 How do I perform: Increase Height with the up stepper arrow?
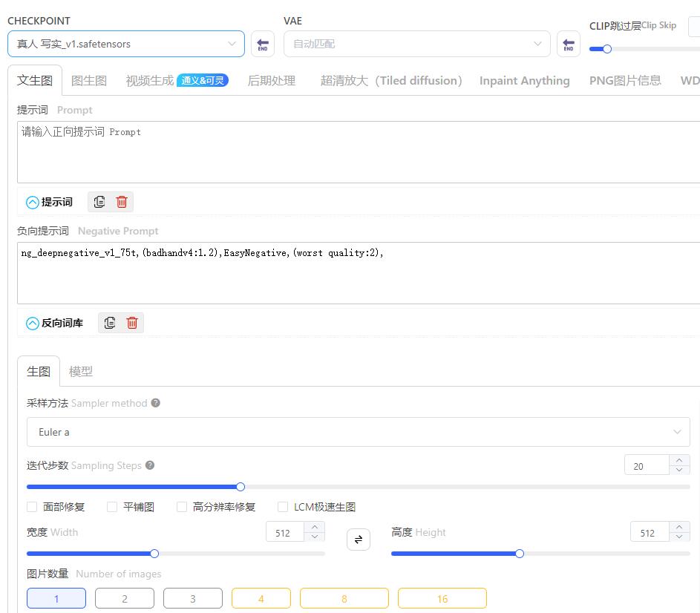tap(679, 527)
